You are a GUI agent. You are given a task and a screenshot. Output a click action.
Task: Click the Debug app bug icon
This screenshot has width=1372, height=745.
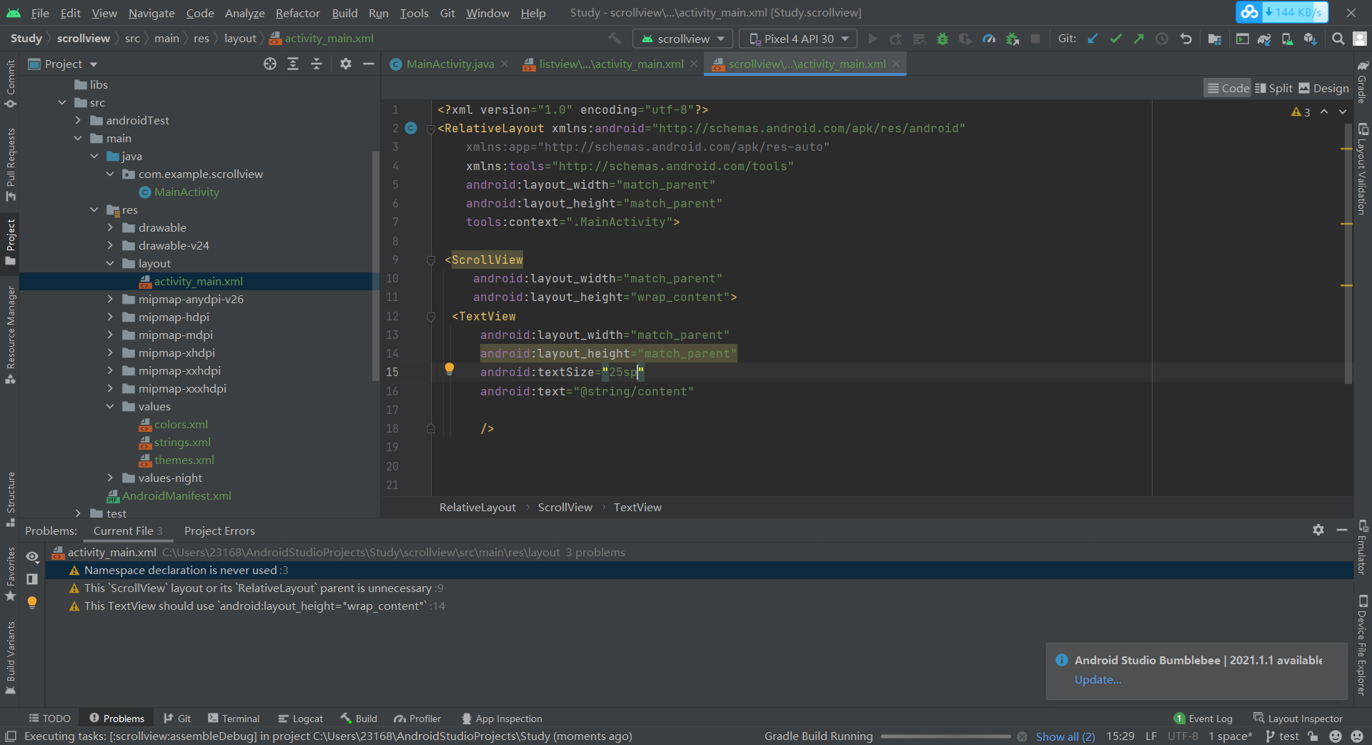pyautogui.click(x=943, y=39)
